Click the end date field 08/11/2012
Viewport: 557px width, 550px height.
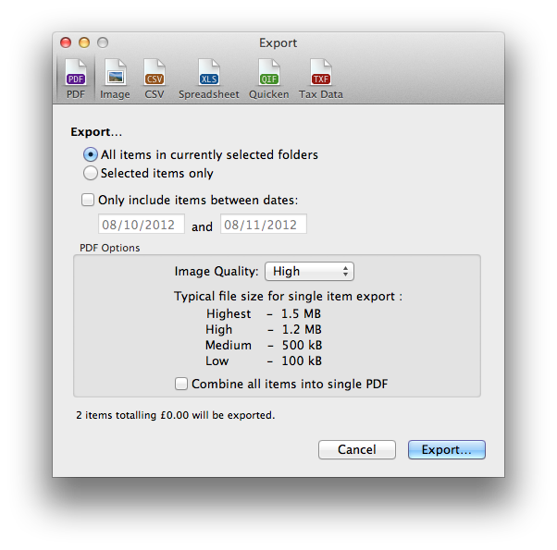point(264,225)
